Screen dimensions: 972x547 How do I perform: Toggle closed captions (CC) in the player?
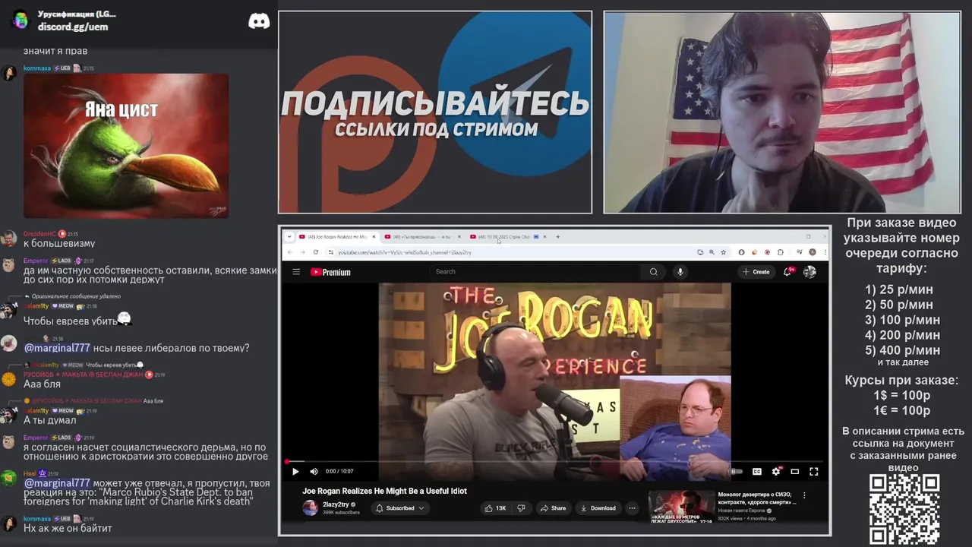point(757,471)
